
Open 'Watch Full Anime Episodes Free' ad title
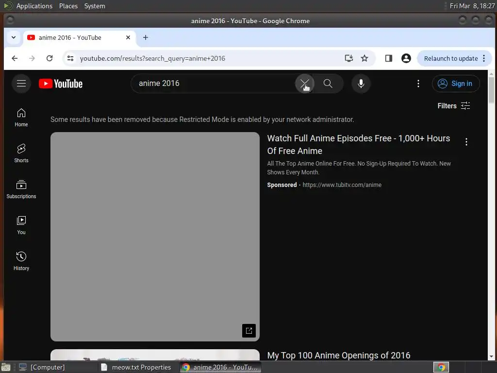click(359, 145)
